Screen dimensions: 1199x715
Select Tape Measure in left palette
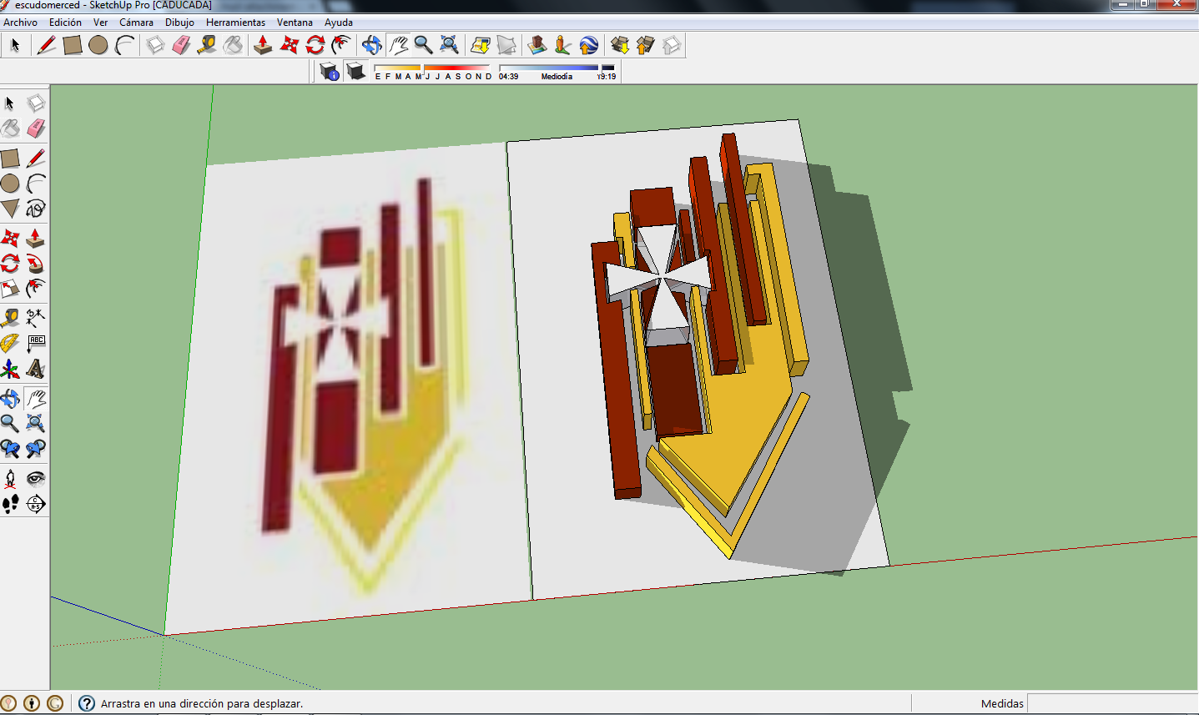tap(10, 318)
